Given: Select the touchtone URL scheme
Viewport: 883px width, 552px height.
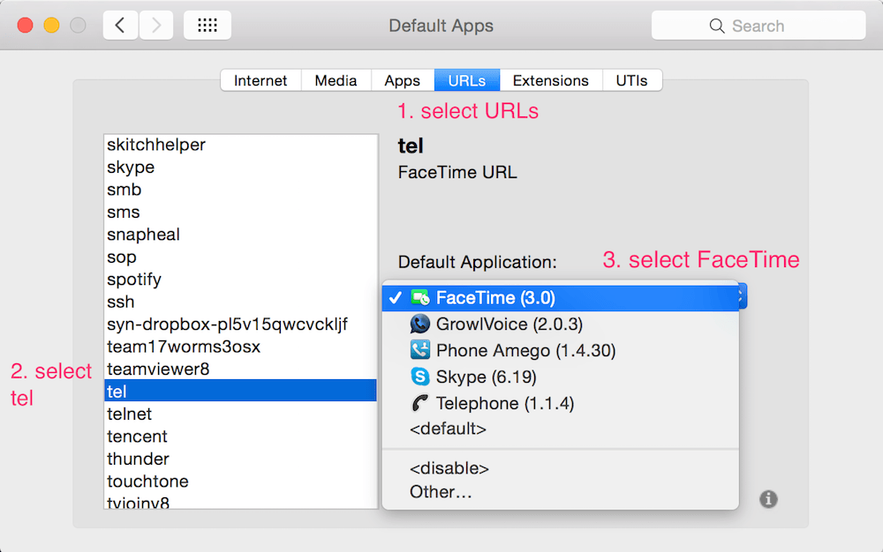Looking at the screenshot, I should click(x=241, y=481).
